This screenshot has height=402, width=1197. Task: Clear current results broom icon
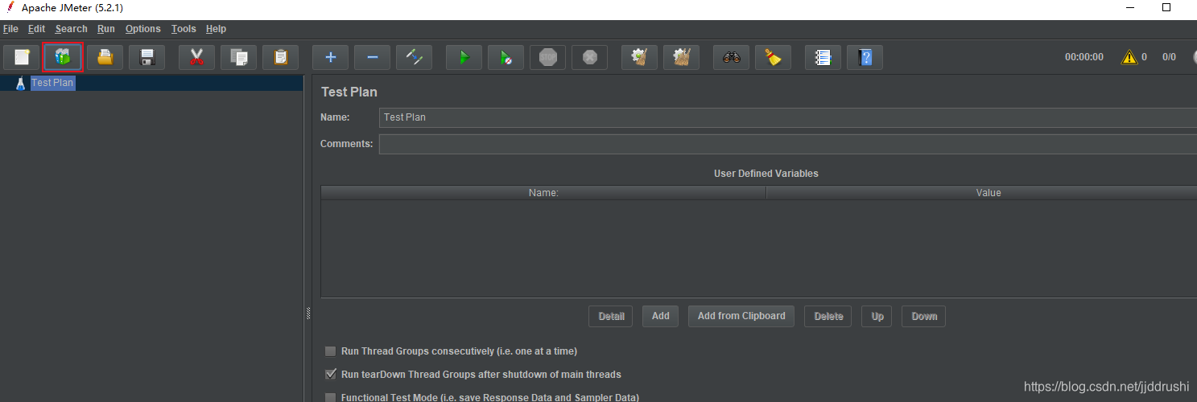pos(639,57)
